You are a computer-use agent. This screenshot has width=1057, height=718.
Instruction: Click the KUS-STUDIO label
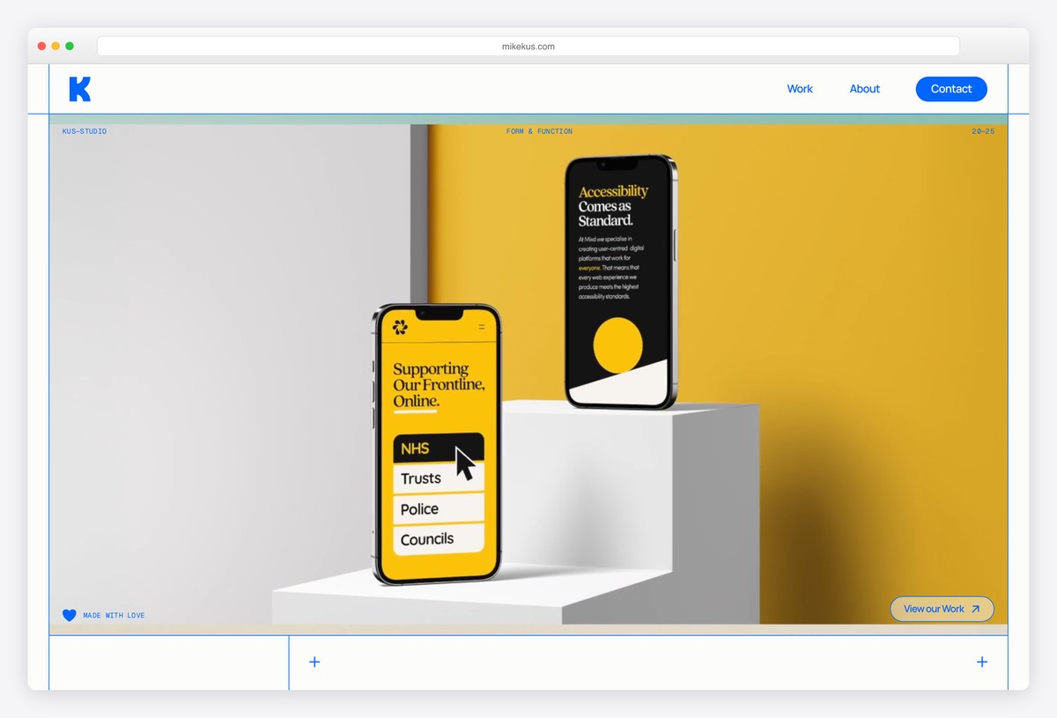(85, 131)
